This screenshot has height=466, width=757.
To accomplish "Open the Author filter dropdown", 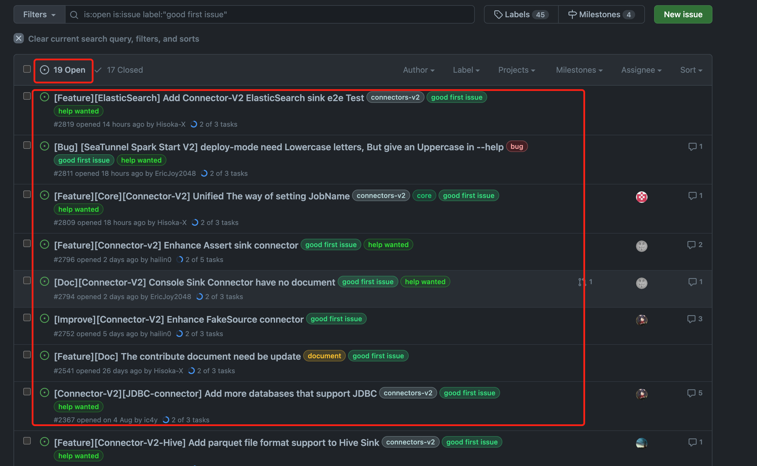I will pyautogui.click(x=418, y=70).
